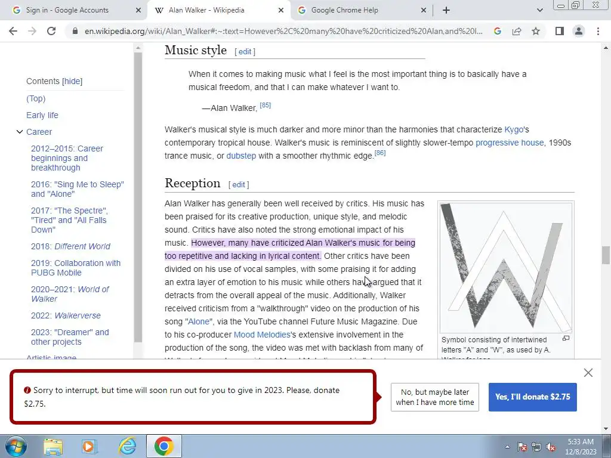Close the Google Accounts tab
611x458 pixels.
(138, 10)
